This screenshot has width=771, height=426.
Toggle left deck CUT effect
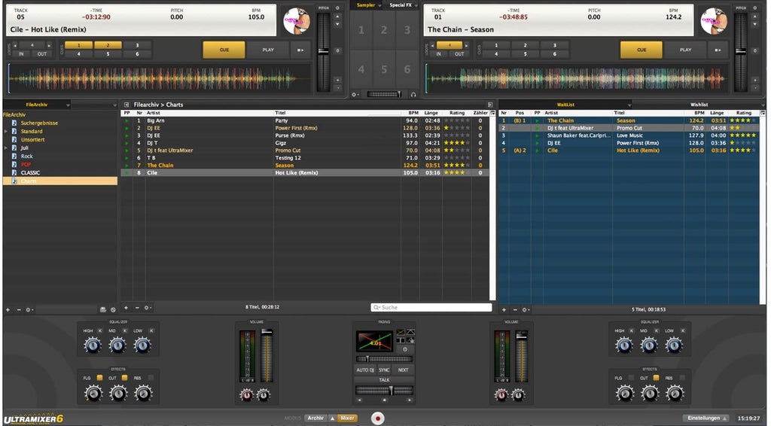click(124, 378)
